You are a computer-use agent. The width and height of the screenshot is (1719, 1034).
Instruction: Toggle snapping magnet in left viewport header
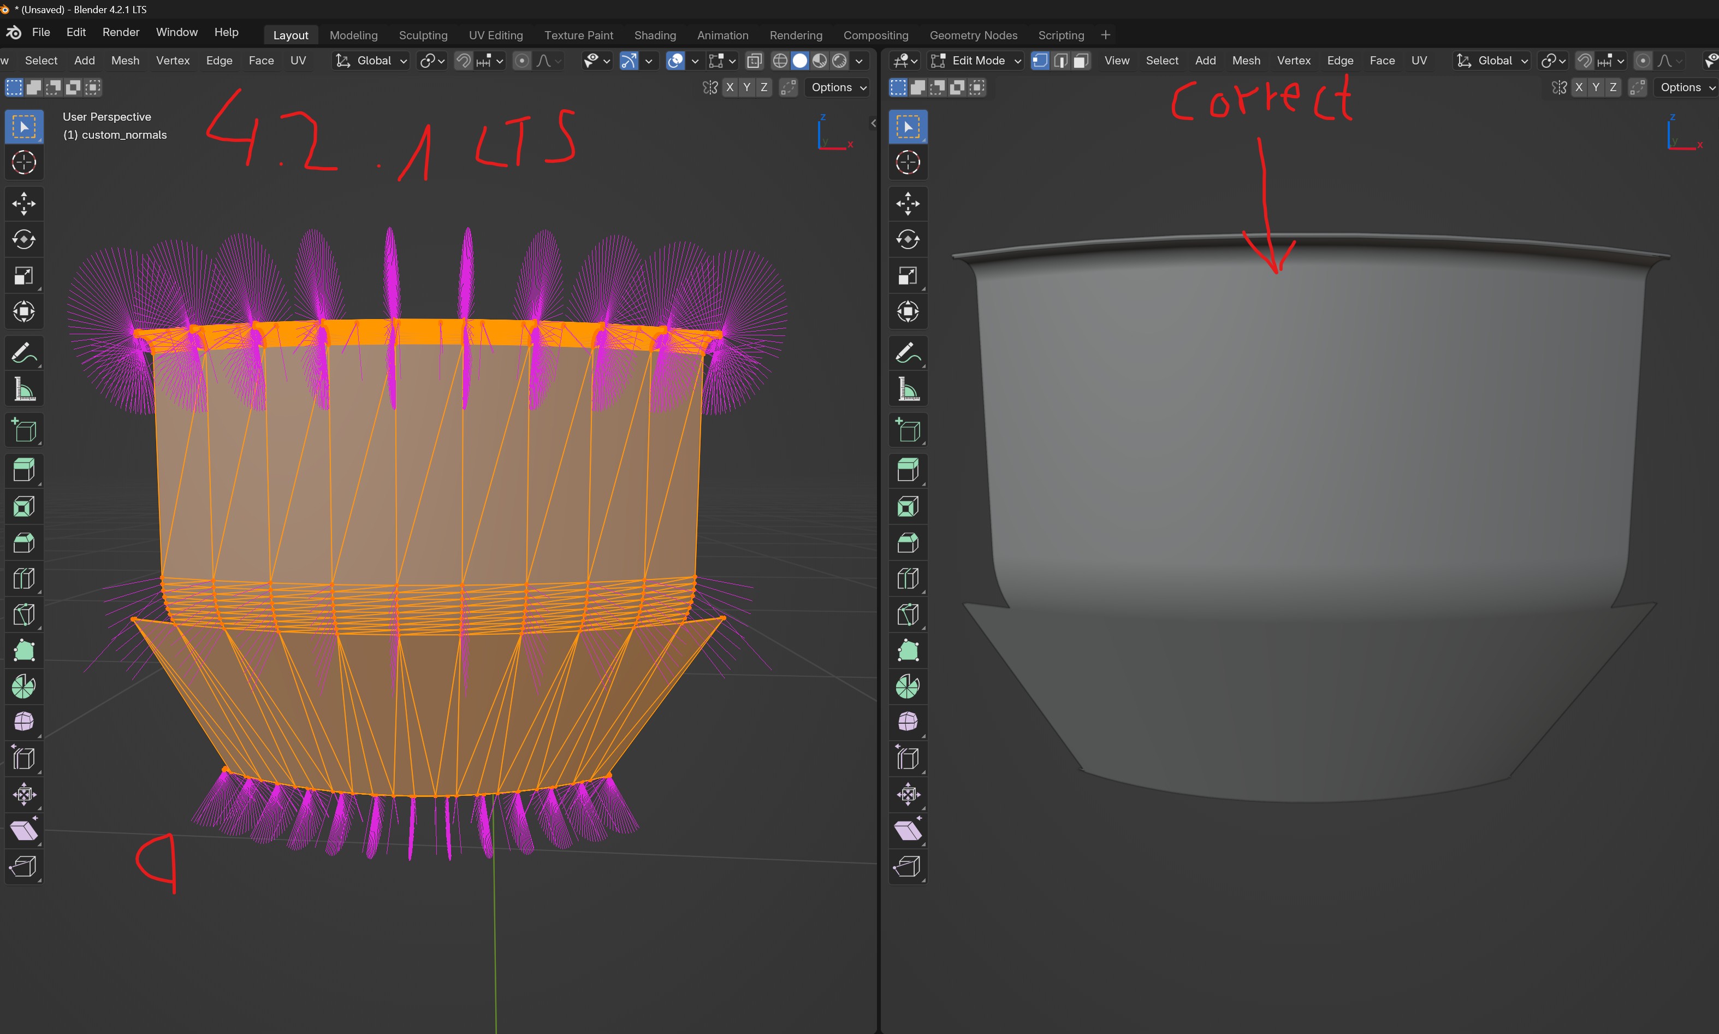coord(463,61)
